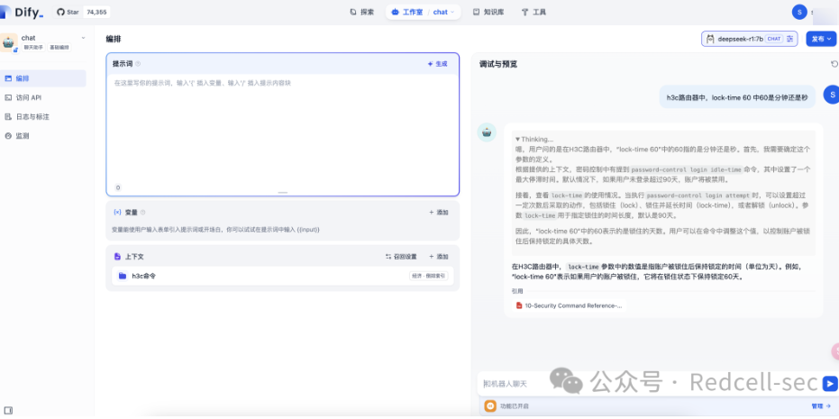Click the 发布 publish dropdown button

pyautogui.click(x=821, y=39)
